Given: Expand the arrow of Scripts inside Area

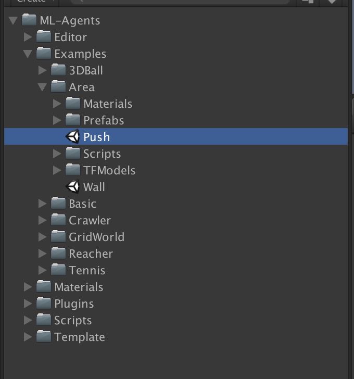Looking at the screenshot, I should 57,154.
